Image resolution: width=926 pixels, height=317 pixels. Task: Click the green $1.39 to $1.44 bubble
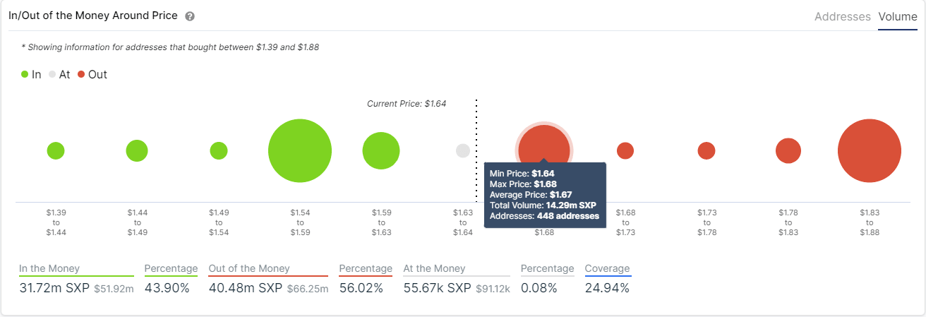(56, 150)
